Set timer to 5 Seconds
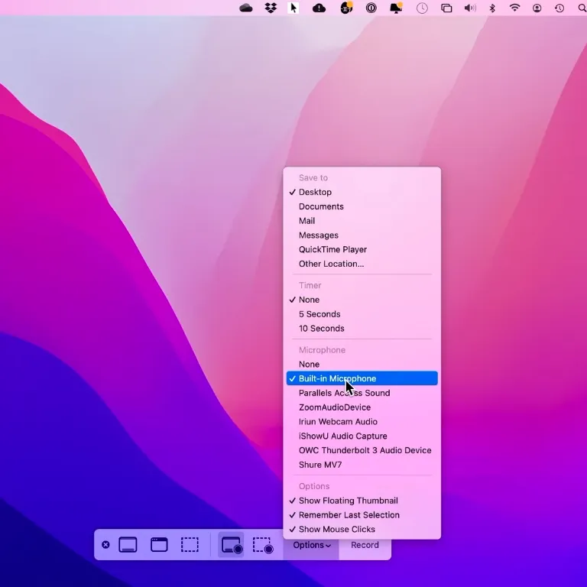587x587 pixels. tap(362, 314)
